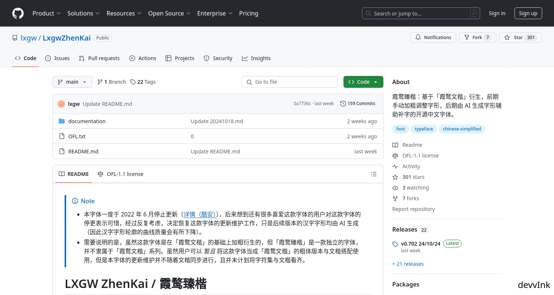The image size is (554, 295).
Task: Click the GitHub logo icon
Action: tap(18, 13)
